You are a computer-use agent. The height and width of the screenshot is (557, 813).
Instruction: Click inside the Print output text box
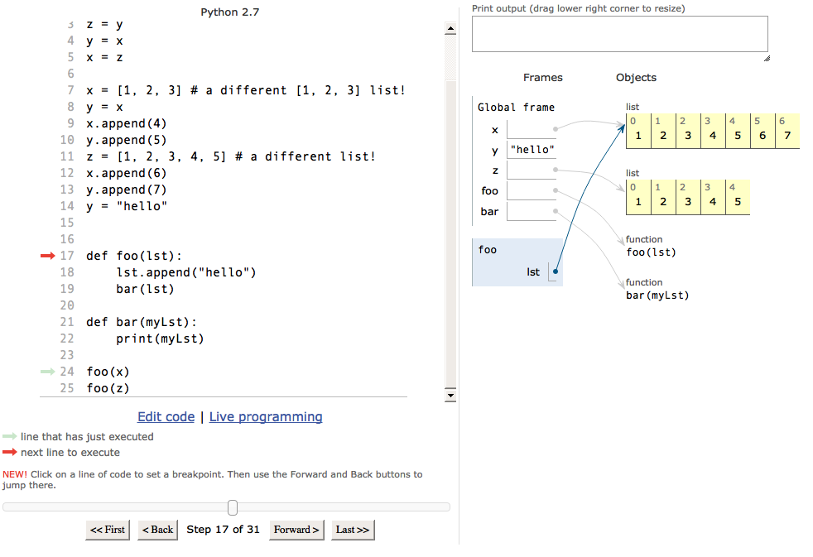619,34
